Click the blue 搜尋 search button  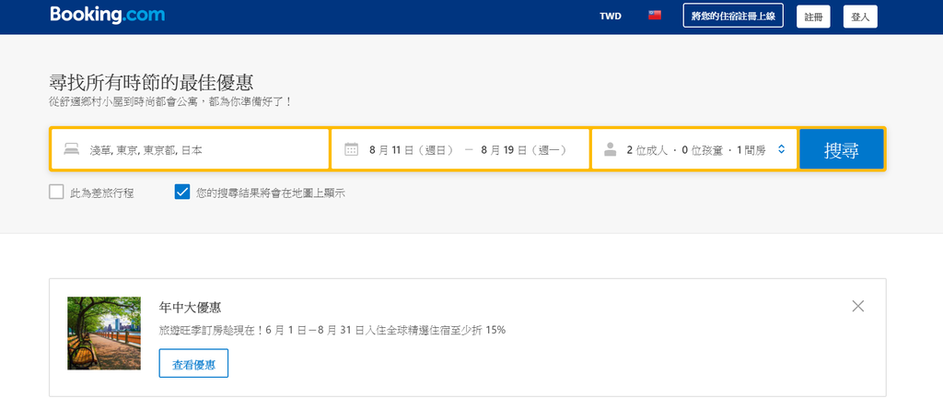pos(842,149)
